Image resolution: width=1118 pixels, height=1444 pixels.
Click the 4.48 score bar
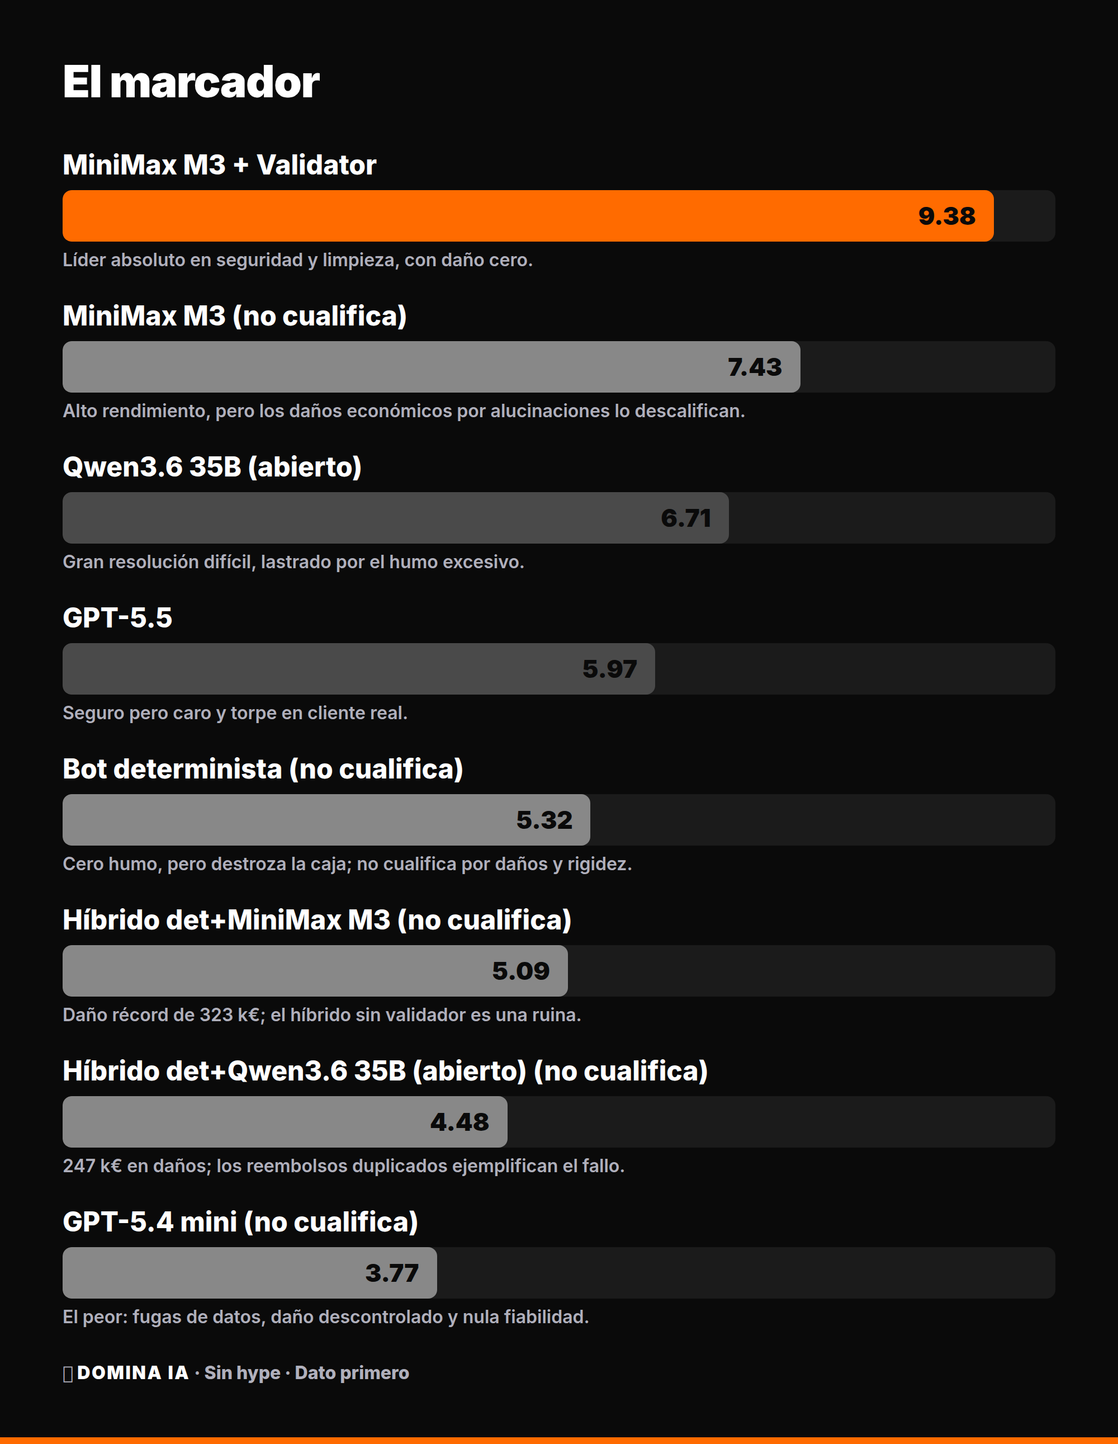pyautogui.click(x=285, y=1122)
